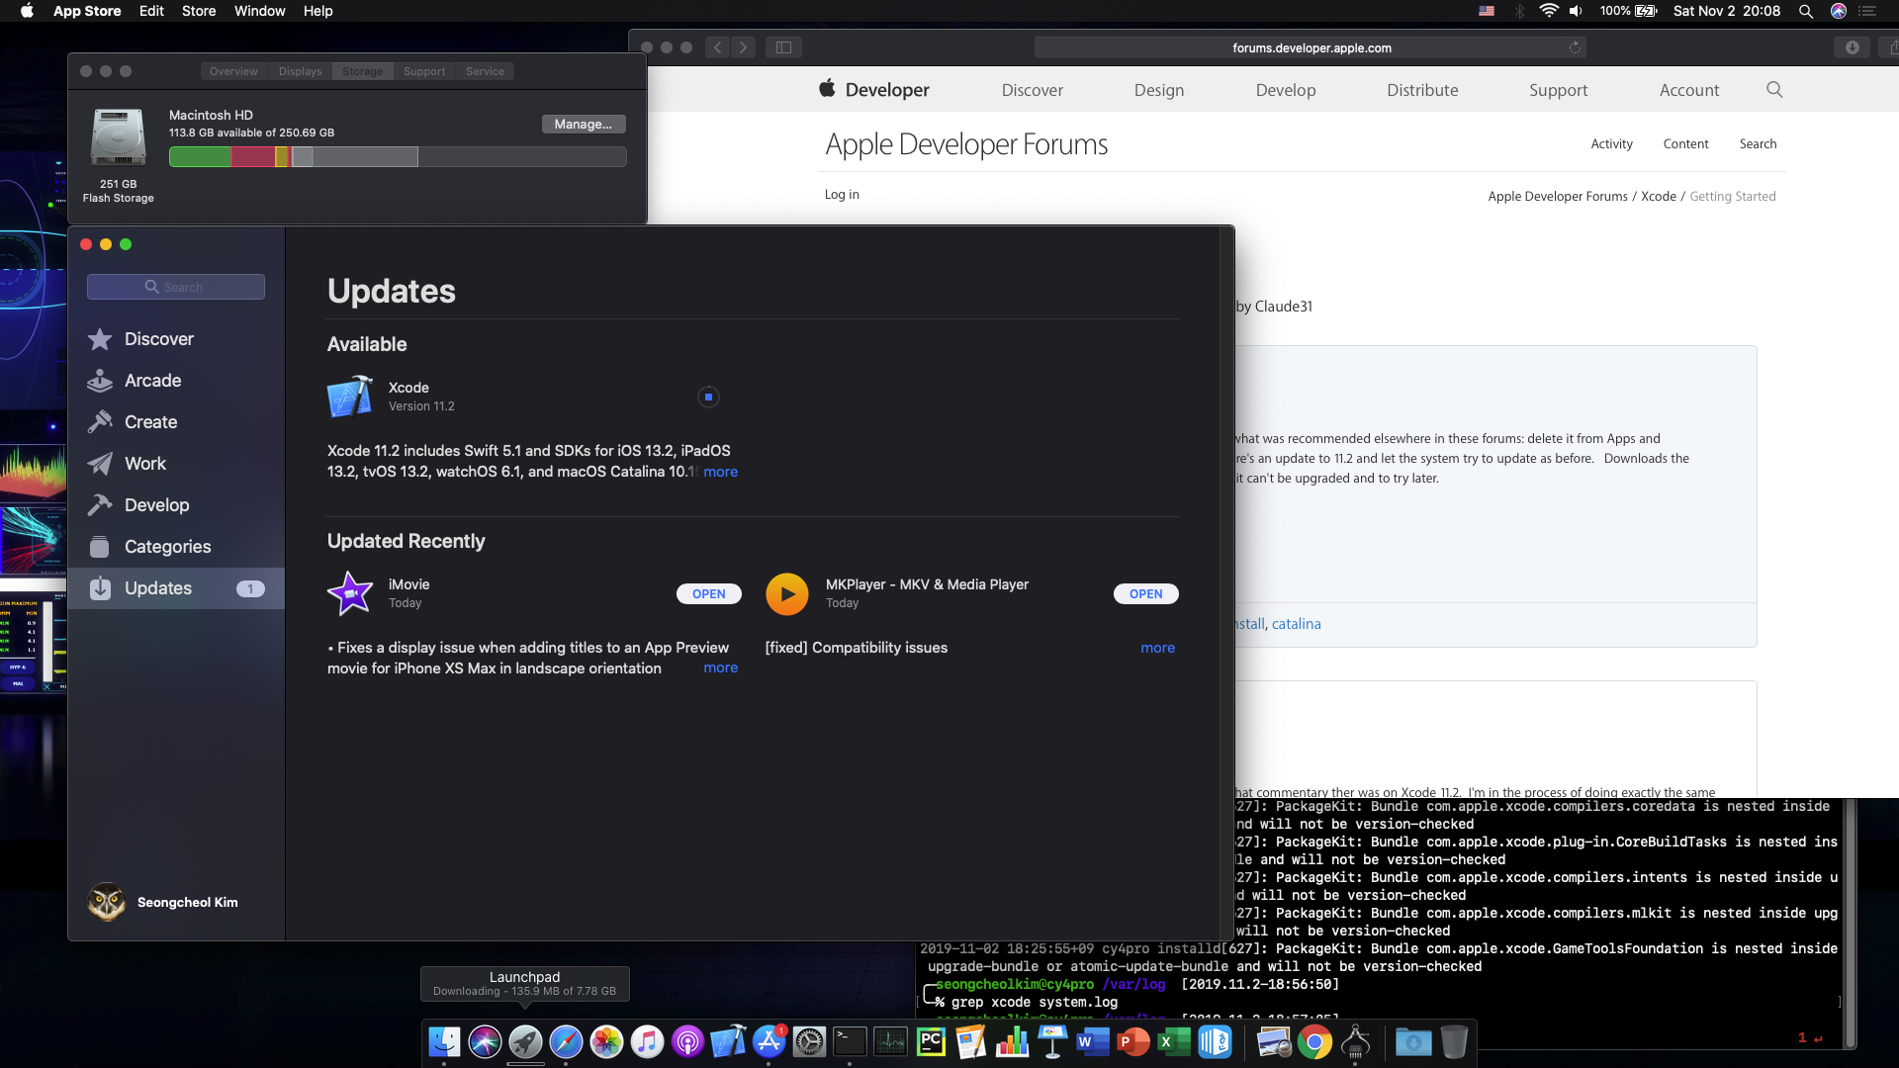The image size is (1899, 1068).
Task: Click the iMovie star icon
Action: point(350,593)
